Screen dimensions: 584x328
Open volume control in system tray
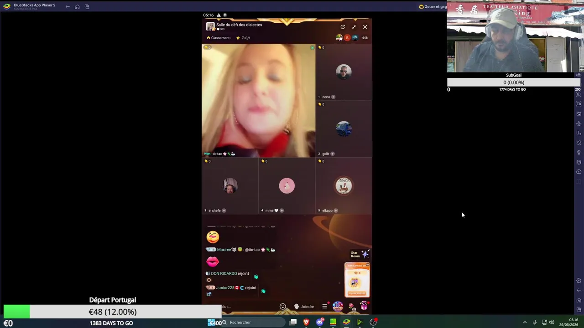(x=552, y=323)
